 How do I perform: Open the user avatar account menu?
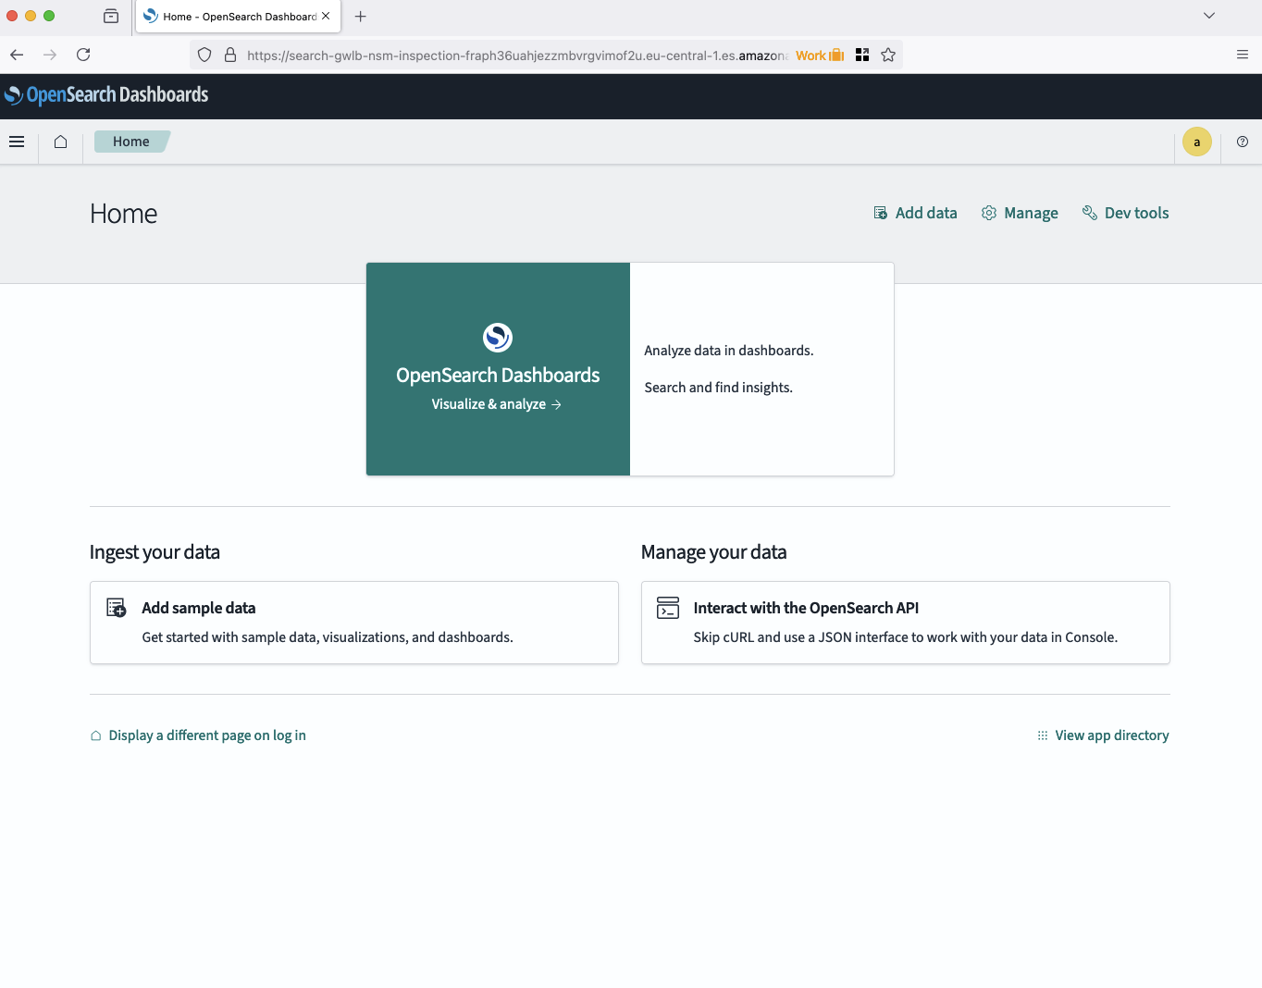(x=1196, y=142)
